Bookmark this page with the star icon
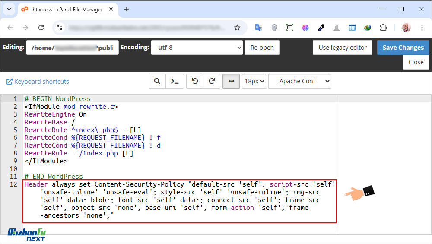Viewport: 432px width, 244px height. [237, 28]
